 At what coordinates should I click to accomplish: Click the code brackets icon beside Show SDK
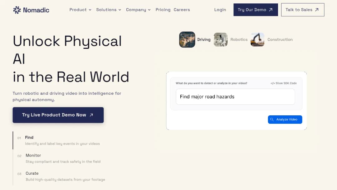click(272, 83)
